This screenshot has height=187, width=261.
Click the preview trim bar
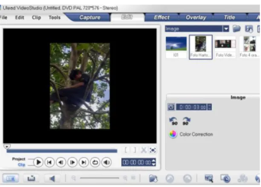coord(62,151)
